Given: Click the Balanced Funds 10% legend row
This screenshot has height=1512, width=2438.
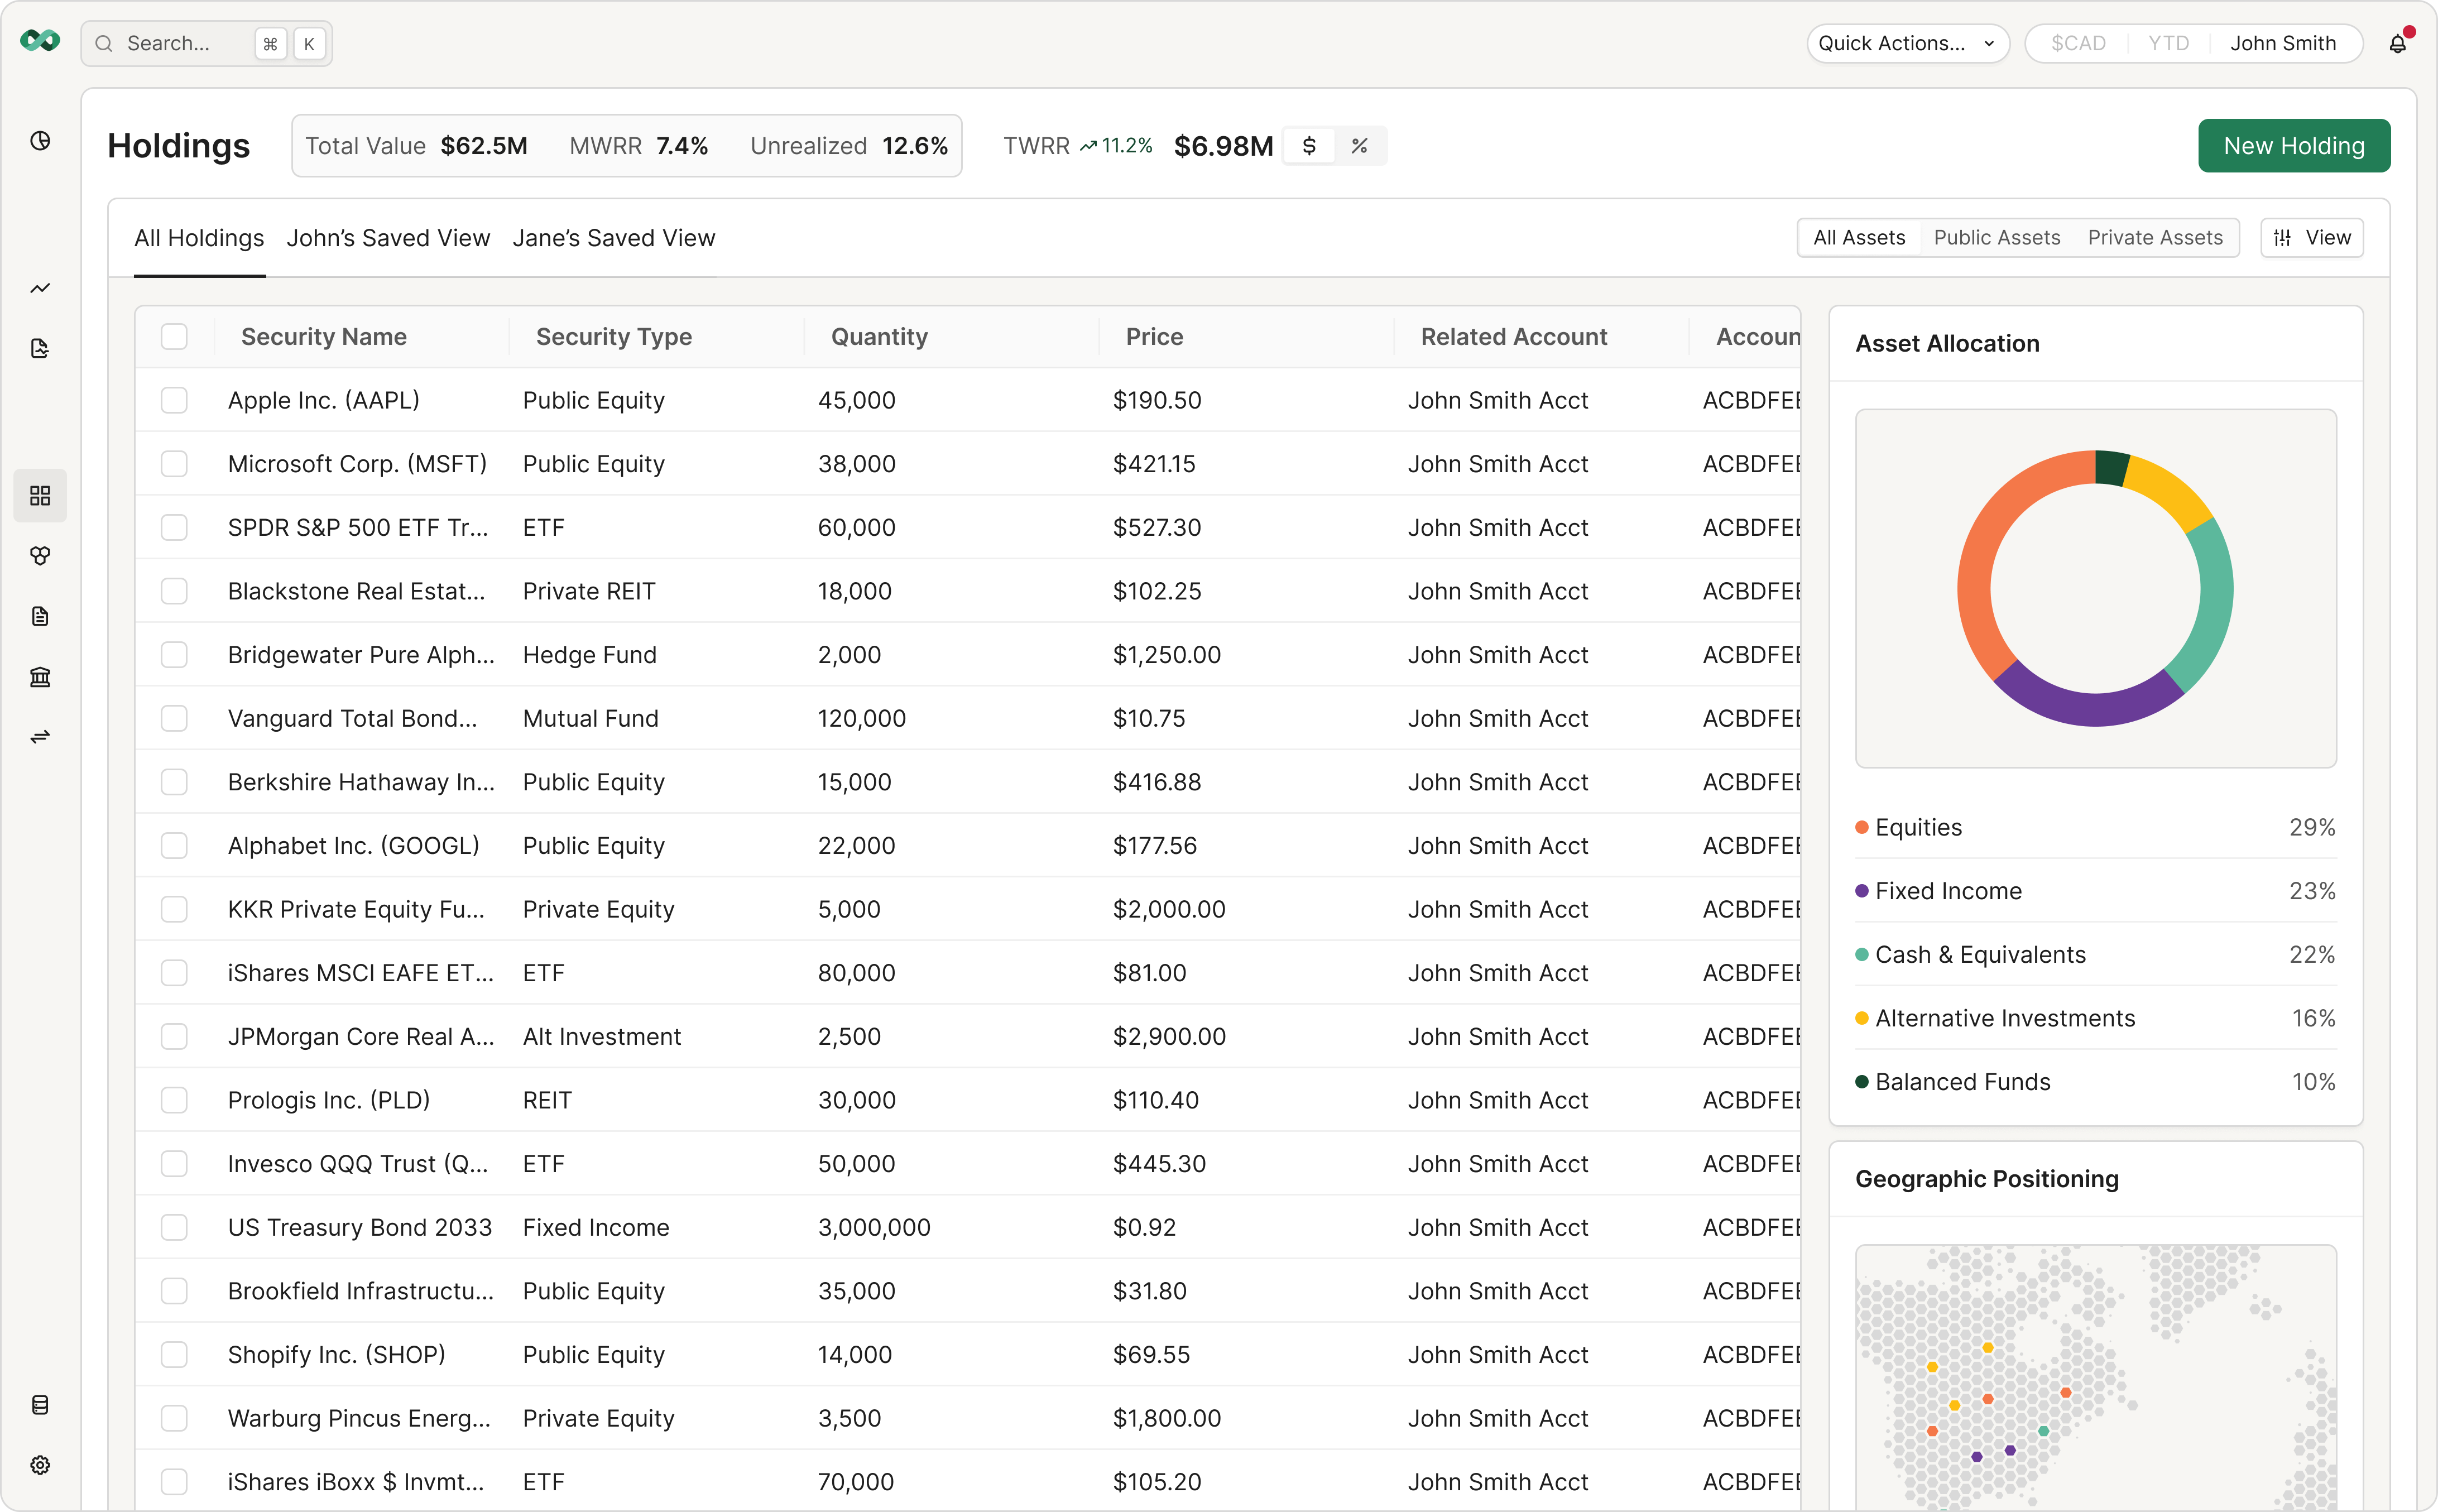Looking at the screenshot, I should pos(2095,1082).
